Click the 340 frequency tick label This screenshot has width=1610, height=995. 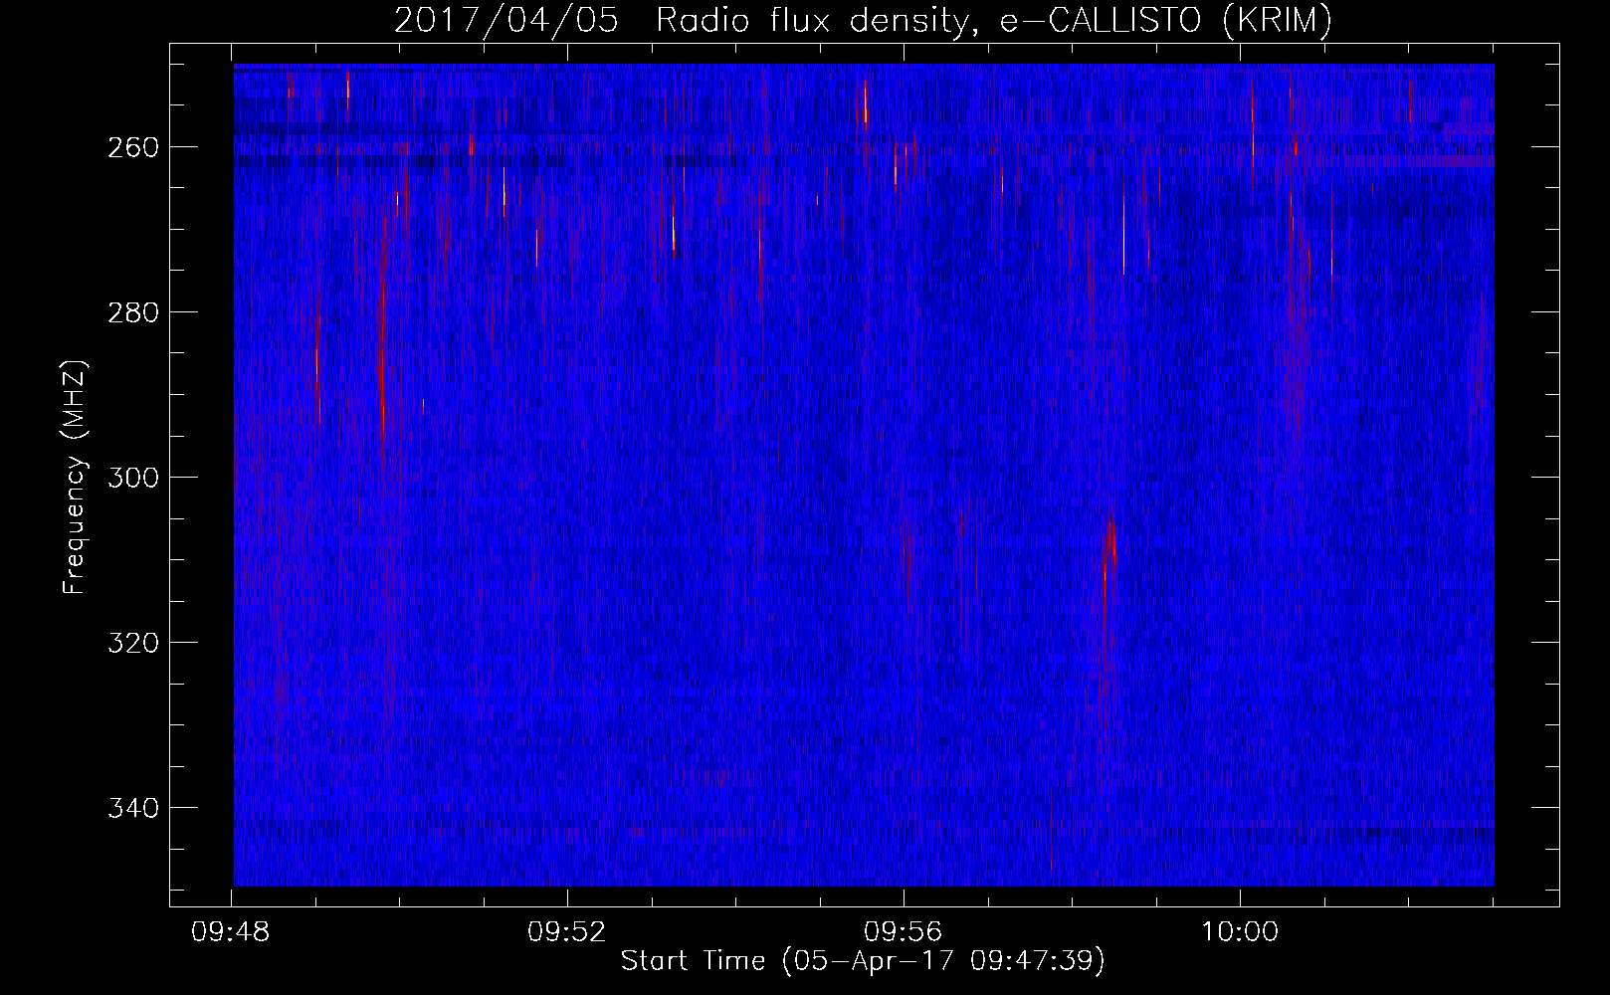(131, 808)
